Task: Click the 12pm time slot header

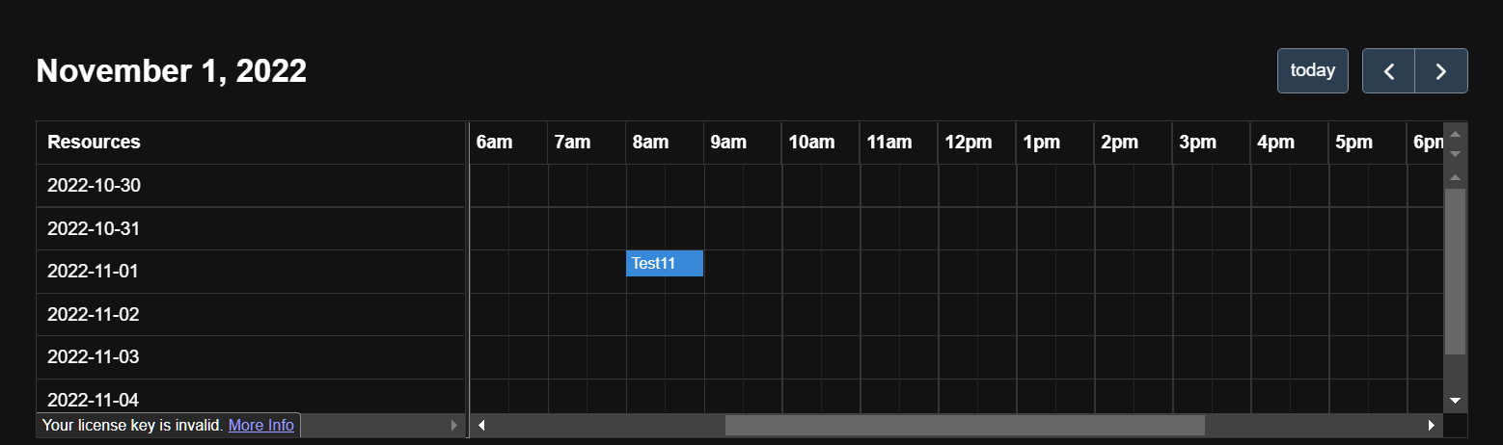Action: [977, 143]
